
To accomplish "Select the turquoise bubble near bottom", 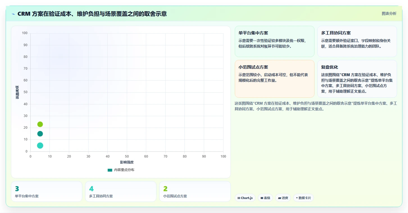I will pos(40,146).
